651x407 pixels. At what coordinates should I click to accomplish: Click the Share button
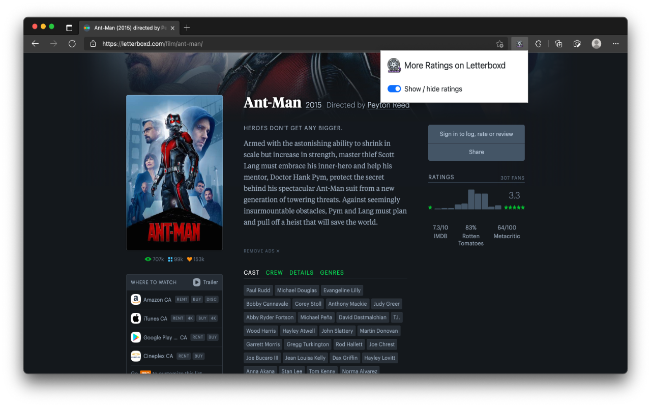click(476, 152)
